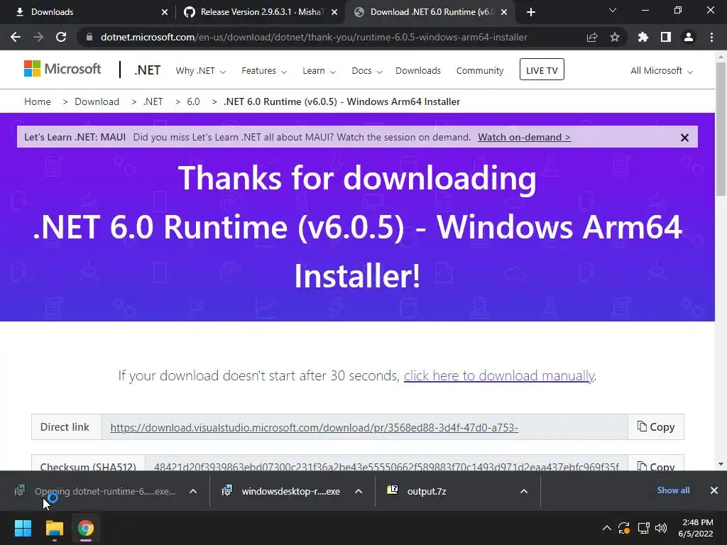Open the Windows Start menu
This screenshot has height=545, width=727.
[x=23, y=528]
